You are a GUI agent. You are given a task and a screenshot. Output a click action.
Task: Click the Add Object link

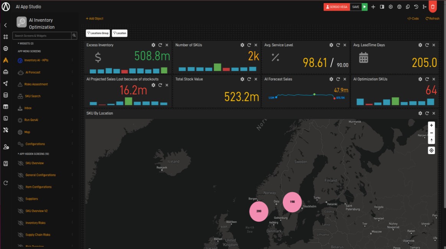pos(94,18)
